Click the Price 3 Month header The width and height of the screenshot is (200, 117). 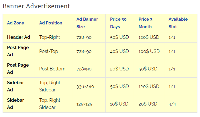pos(146,23)
